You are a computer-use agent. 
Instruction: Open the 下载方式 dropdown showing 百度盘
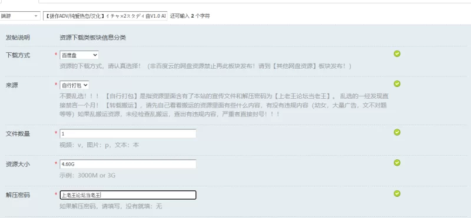[79, 55]
